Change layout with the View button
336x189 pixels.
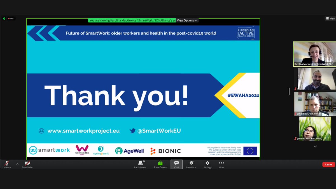tap(330, 18)
